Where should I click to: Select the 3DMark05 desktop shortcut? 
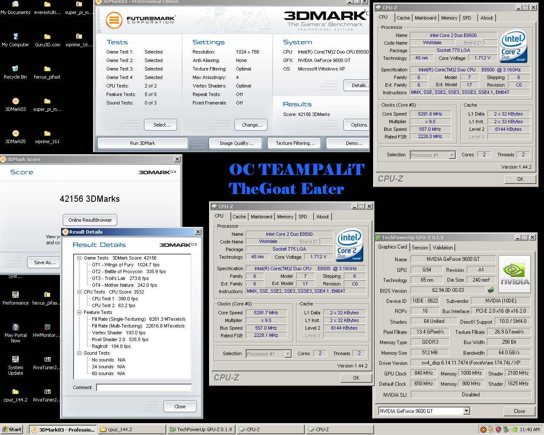tap(15, 137)
